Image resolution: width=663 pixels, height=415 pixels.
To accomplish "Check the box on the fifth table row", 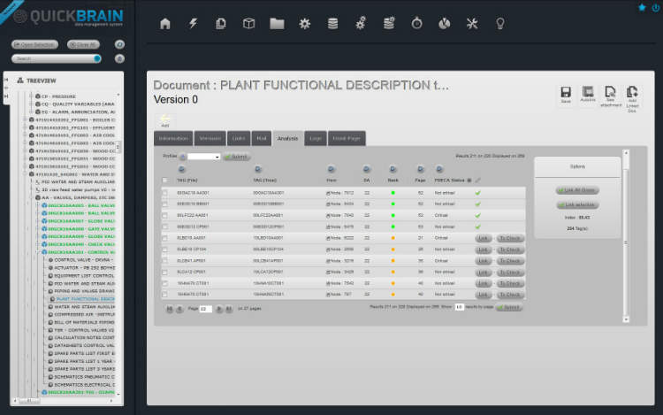I will pyautogui.click(x=164, y=238).
